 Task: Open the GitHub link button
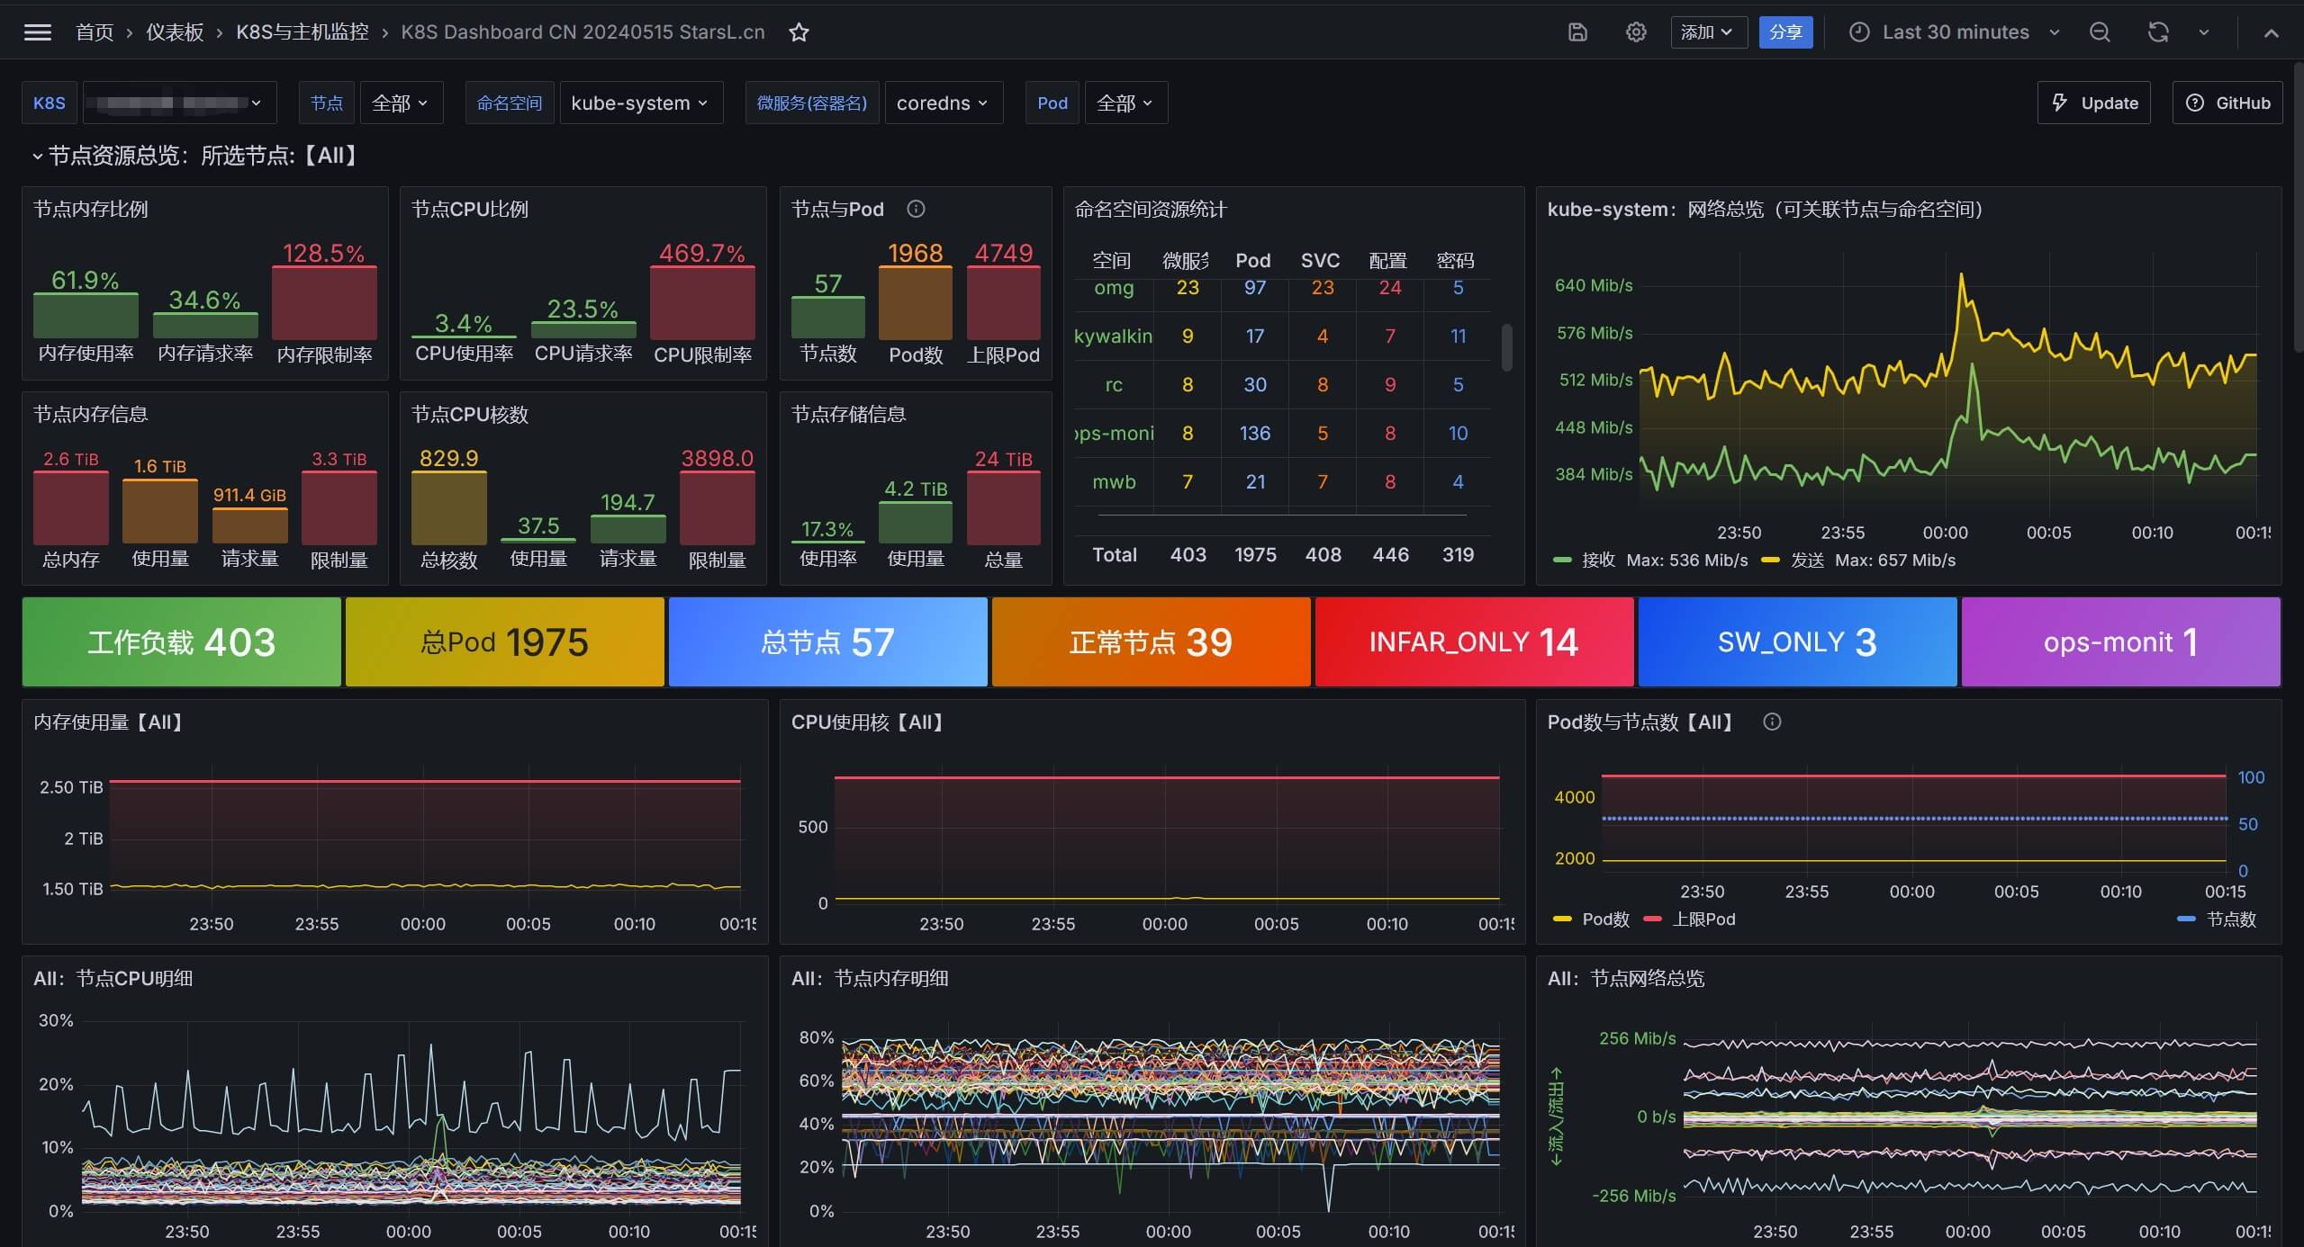[x=2227, y=103]
